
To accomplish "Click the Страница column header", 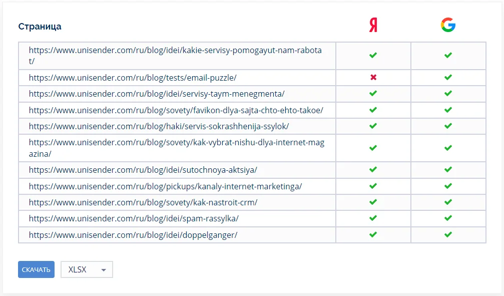I will (x=40, y=27).
